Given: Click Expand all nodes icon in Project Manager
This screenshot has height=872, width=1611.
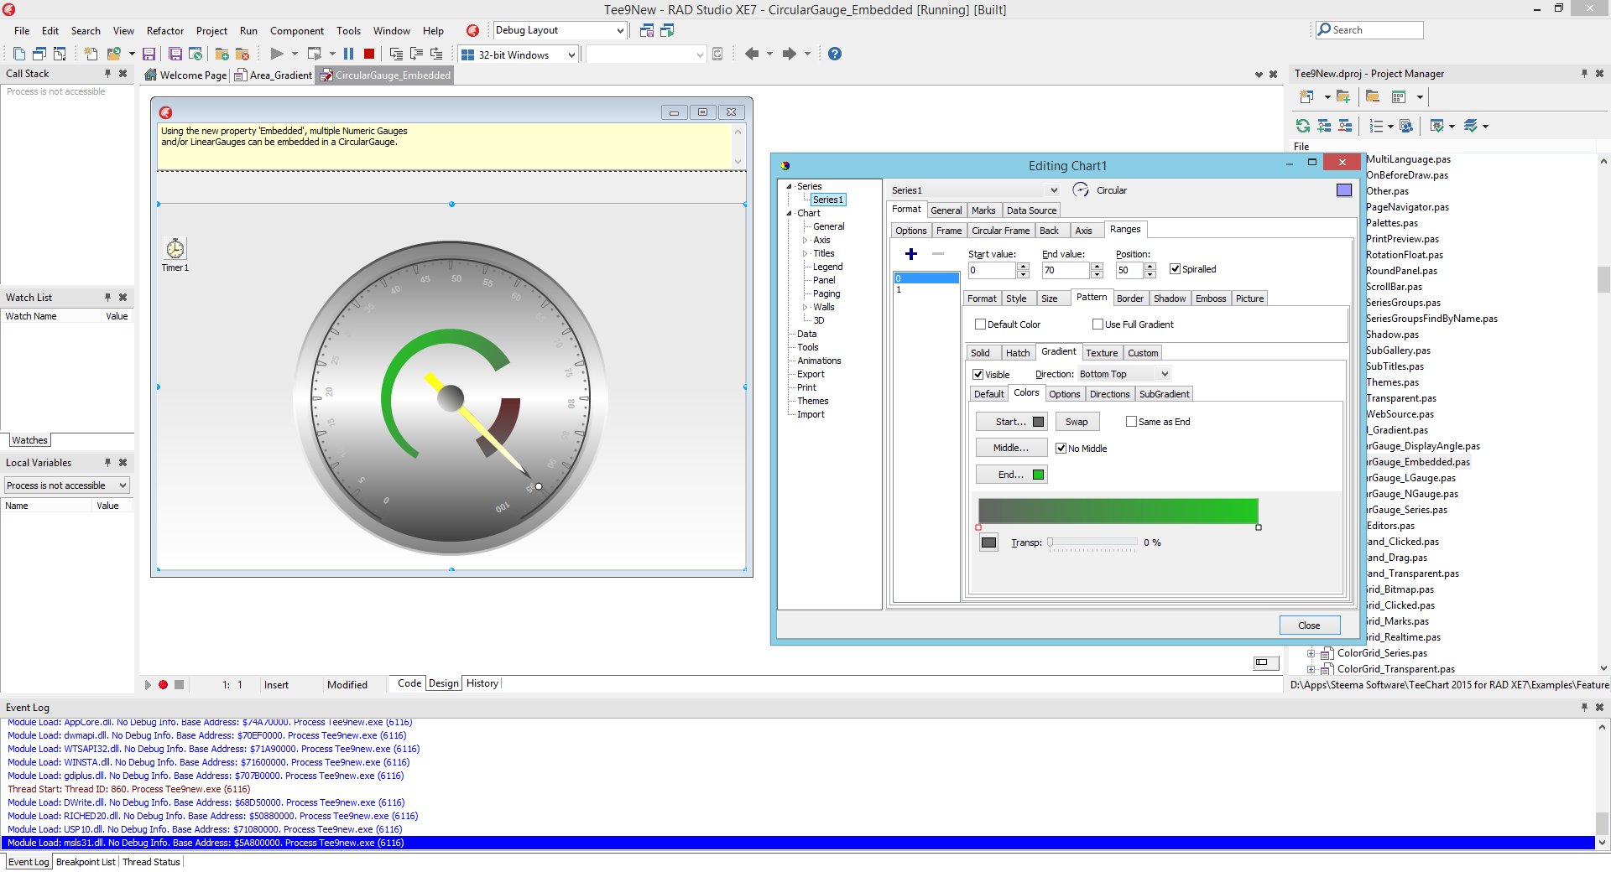Looking at the screenshot, I should (1324, 126).
